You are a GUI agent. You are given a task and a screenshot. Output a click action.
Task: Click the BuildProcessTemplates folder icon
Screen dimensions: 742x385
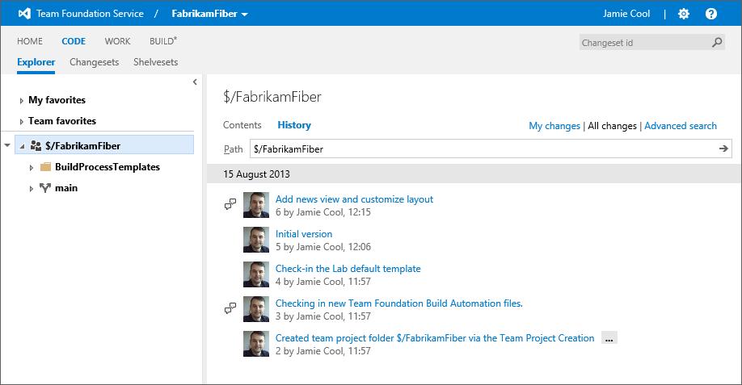click(x=45, y=167)
